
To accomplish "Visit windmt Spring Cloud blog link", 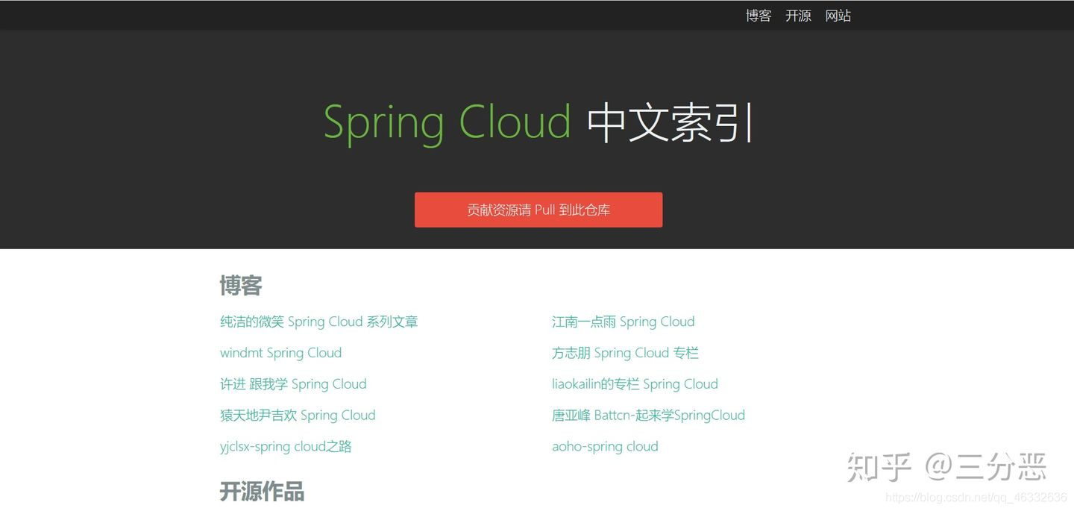I will pos(281,353).
